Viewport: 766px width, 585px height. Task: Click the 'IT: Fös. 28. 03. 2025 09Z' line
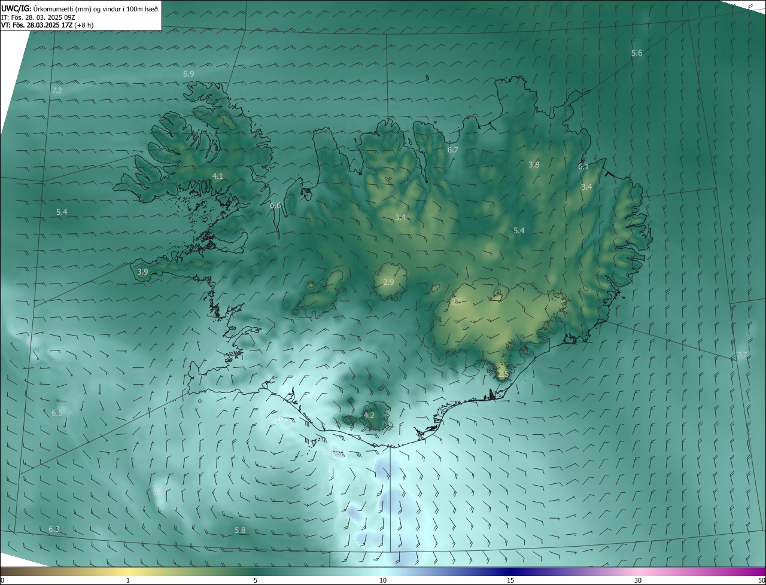pyautogui.click(x=38, y=17)
